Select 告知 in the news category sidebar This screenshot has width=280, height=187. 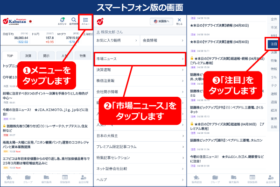click(274, 127)
